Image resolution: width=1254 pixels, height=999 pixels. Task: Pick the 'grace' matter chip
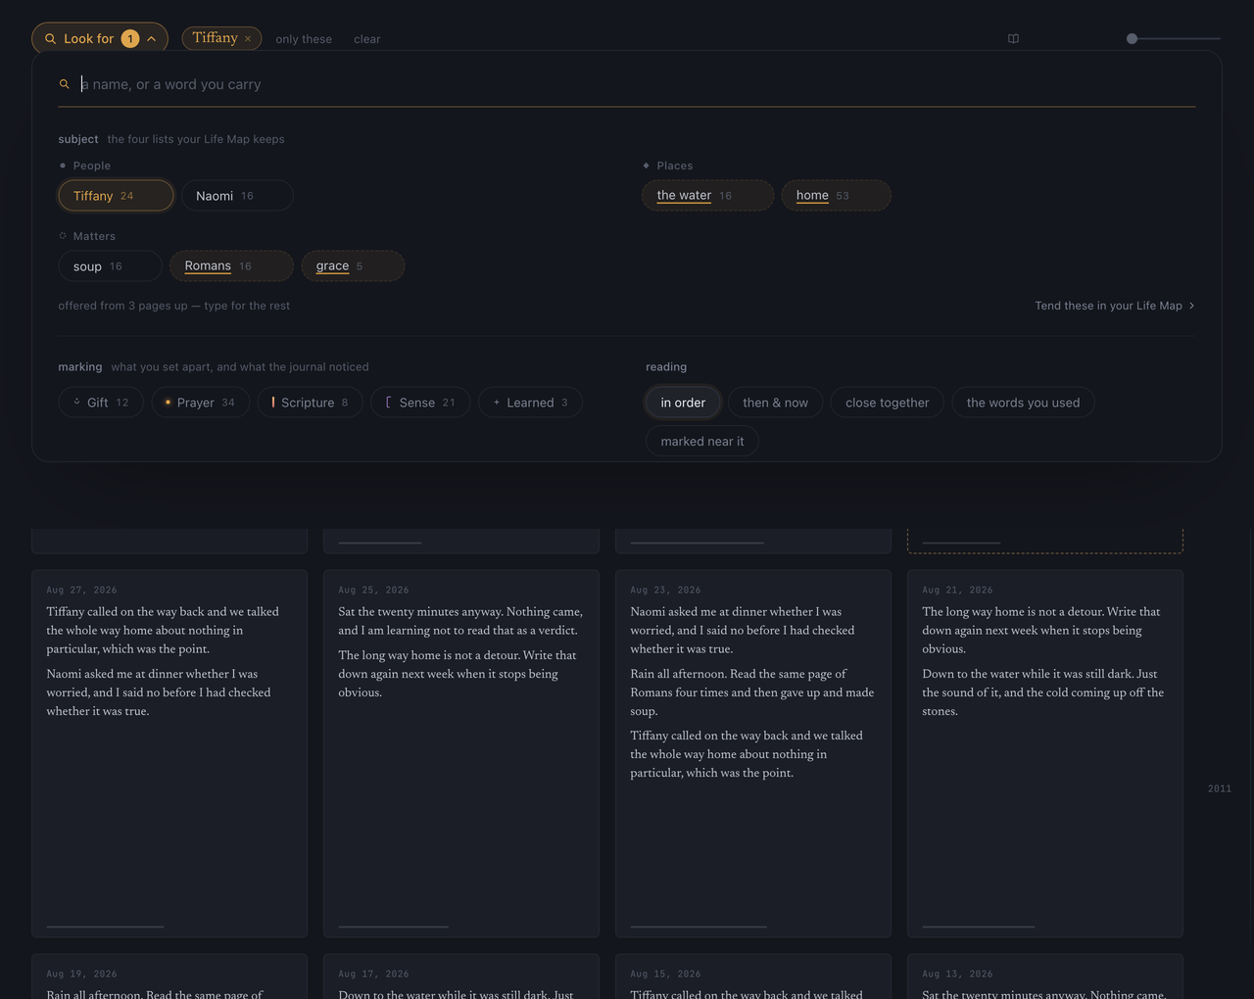(x=353, y=266)
